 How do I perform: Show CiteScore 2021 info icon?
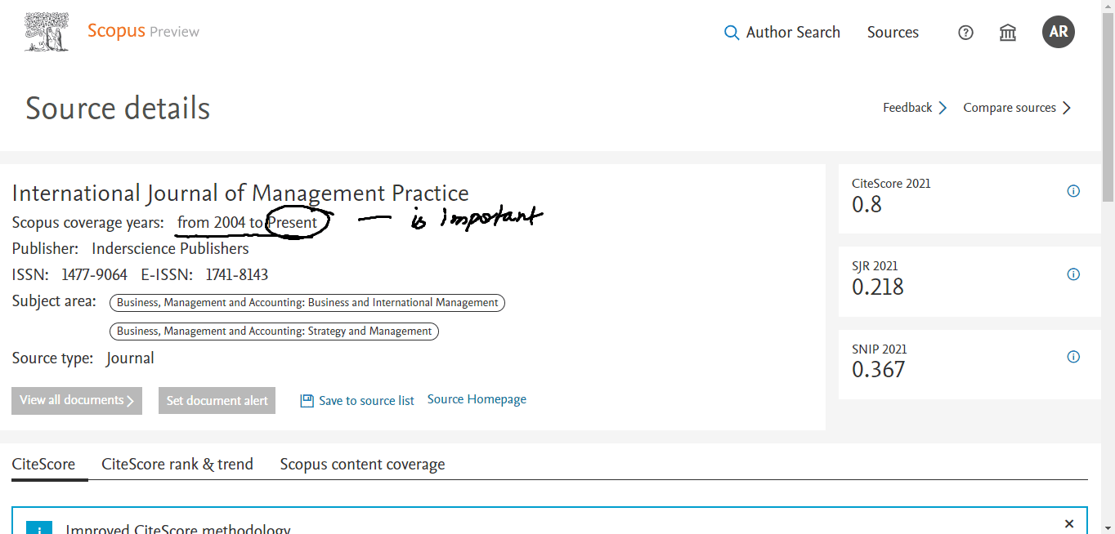1073,191
